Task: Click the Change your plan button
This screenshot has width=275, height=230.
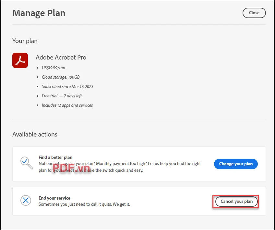Action: click(236, 164)
